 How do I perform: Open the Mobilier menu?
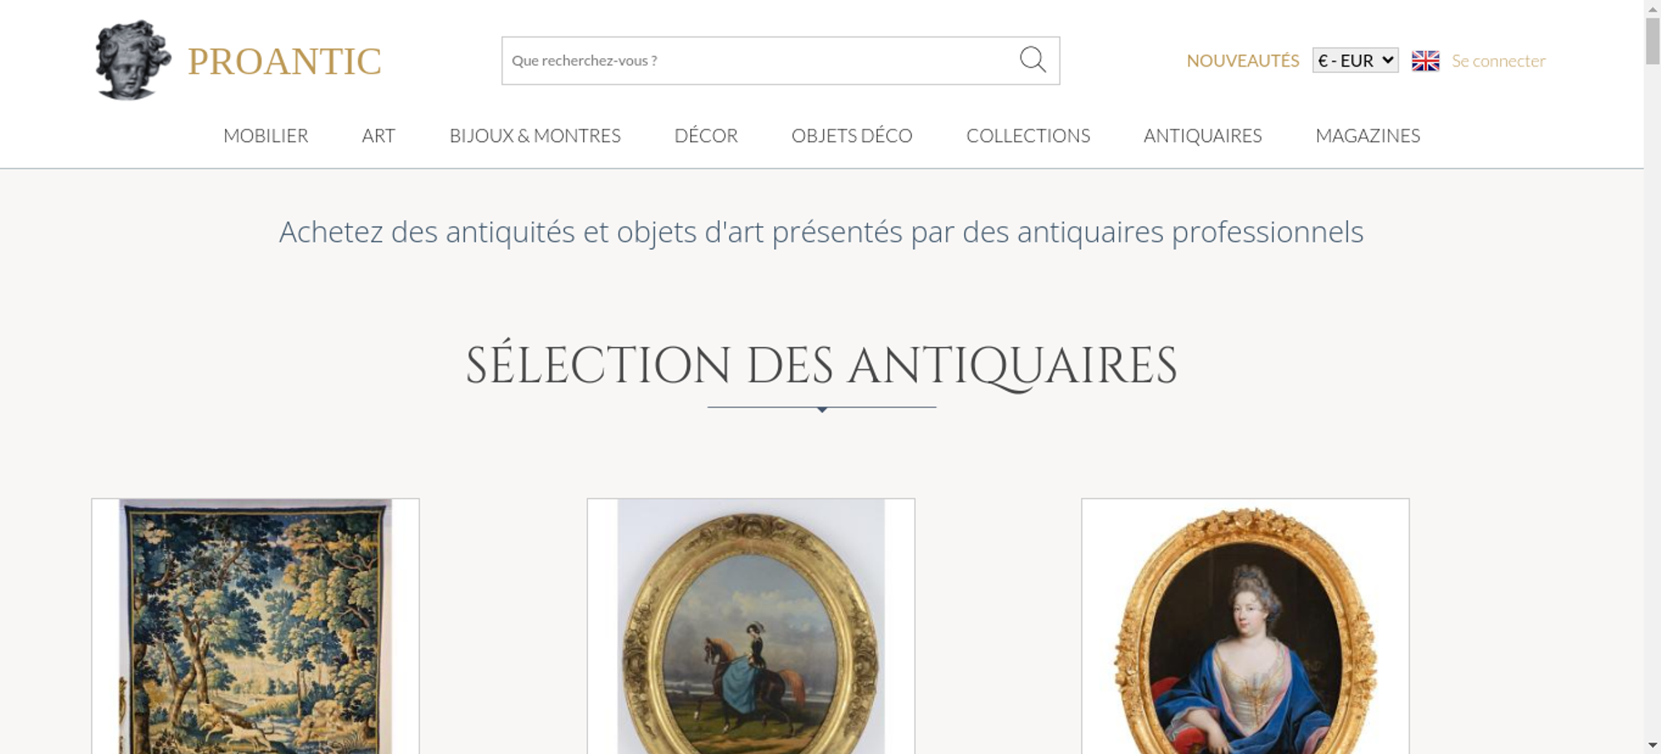[x=266, y=135]
